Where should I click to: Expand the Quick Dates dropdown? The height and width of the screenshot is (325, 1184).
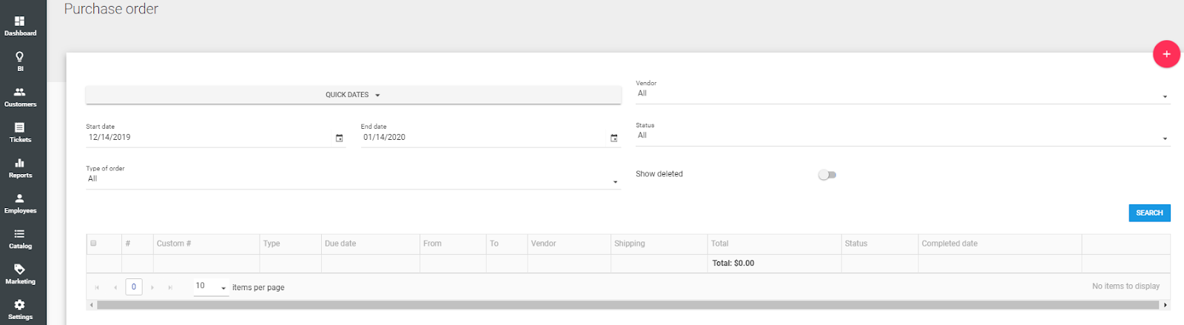[353, 95]
